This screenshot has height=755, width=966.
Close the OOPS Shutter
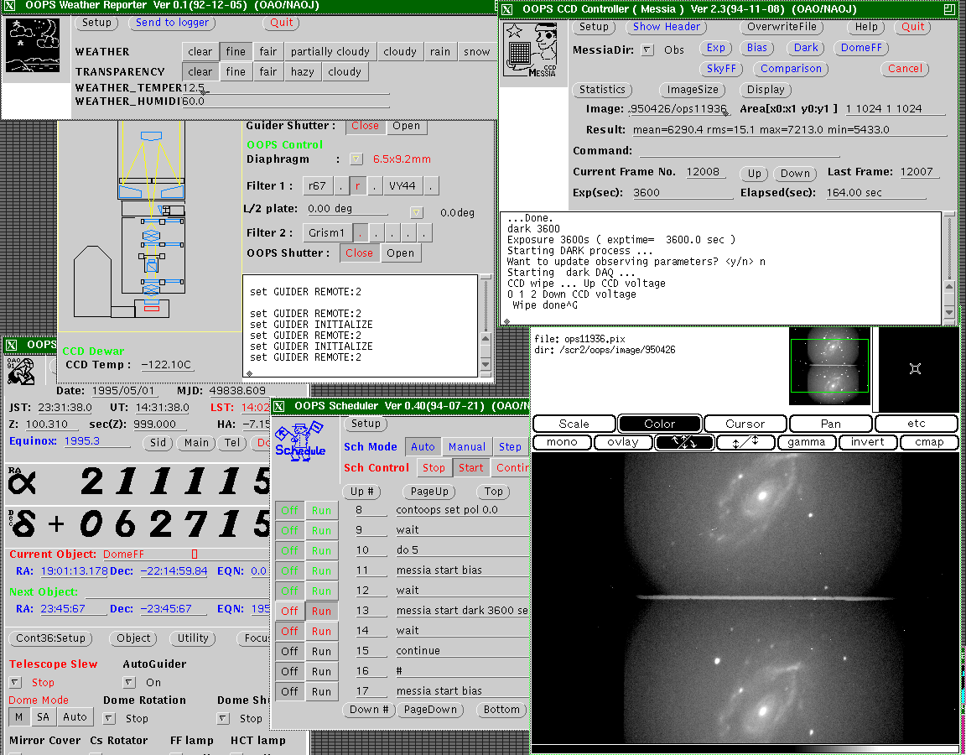(359, 253)
